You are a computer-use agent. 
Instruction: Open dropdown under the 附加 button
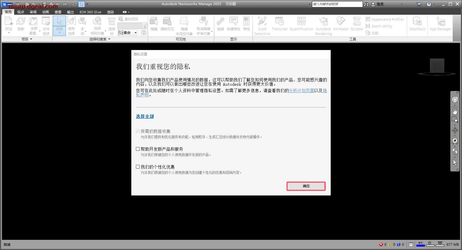click(x=9, y=33)
